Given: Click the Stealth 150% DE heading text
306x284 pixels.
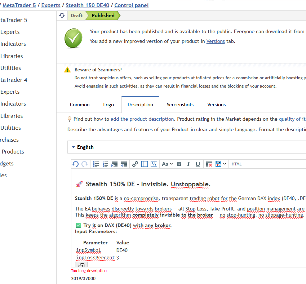Looking at the screenshot, I should [x=148, y=184].
